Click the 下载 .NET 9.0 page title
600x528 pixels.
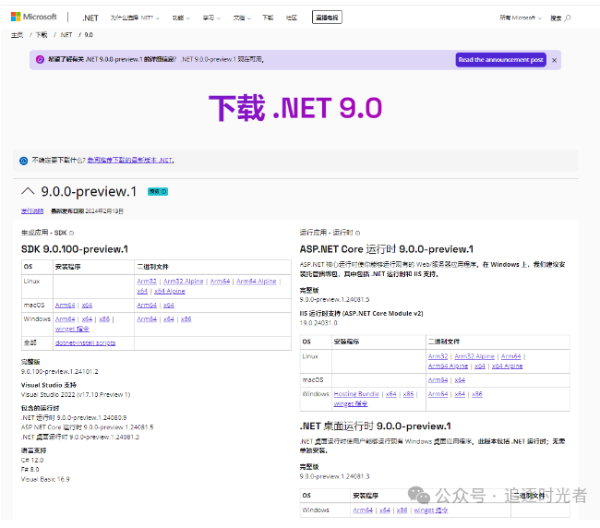[295, 108]
